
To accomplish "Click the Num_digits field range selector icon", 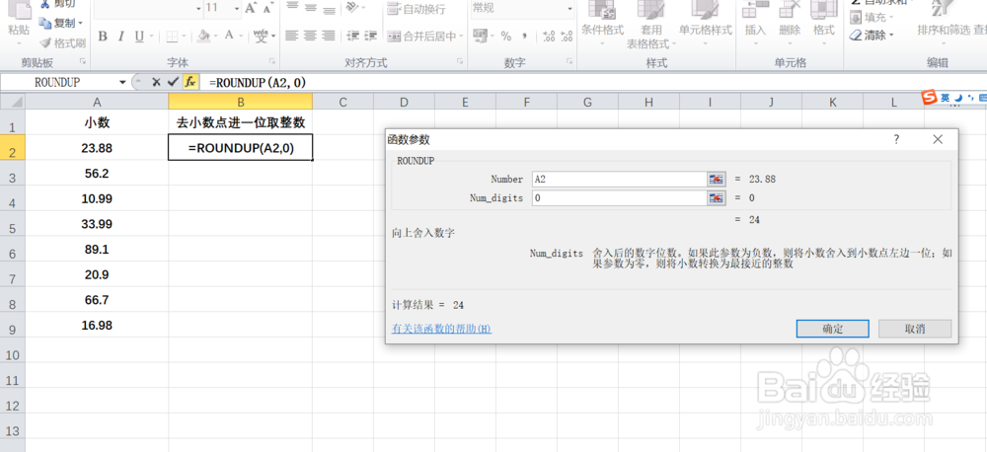I will tap(717, 198).
